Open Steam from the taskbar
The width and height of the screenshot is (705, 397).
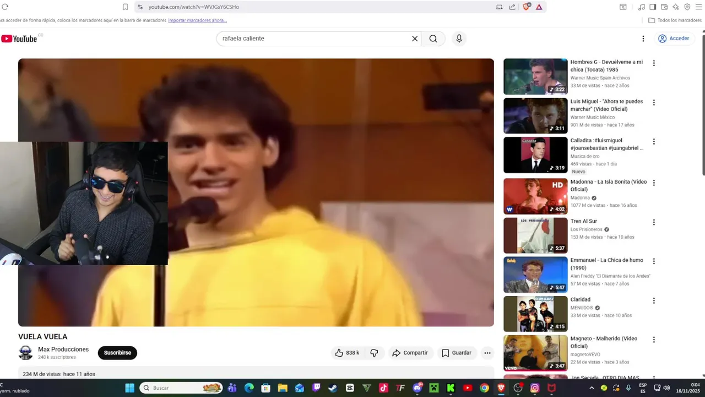(x=333, y=388)
